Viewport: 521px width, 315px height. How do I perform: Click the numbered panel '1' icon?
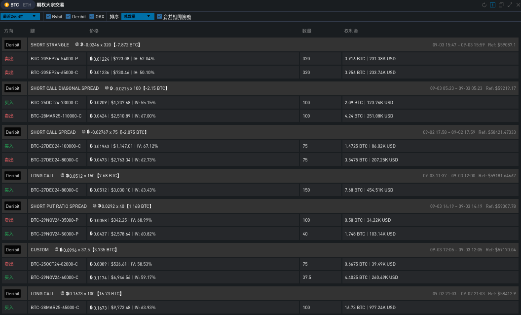pyautogui.click(x=493, y=5)
